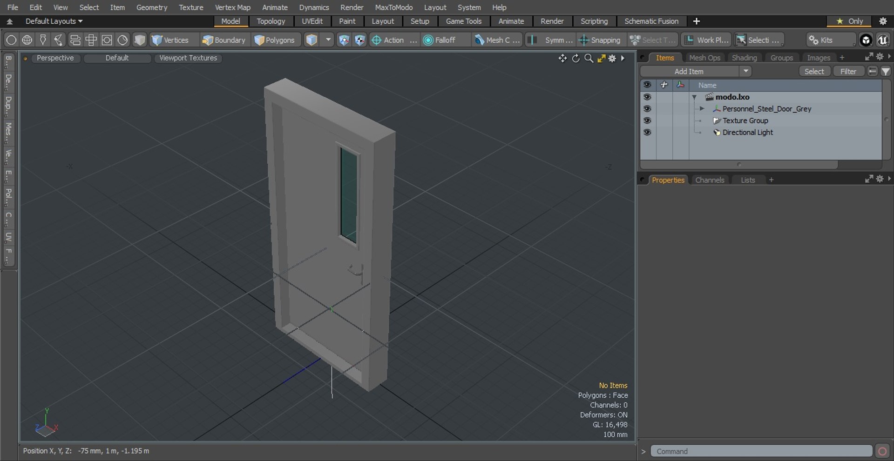Image resolution: width=894 pixels, height=461 pixels.
Task: Open the Selection sets button
Action: 759,40
